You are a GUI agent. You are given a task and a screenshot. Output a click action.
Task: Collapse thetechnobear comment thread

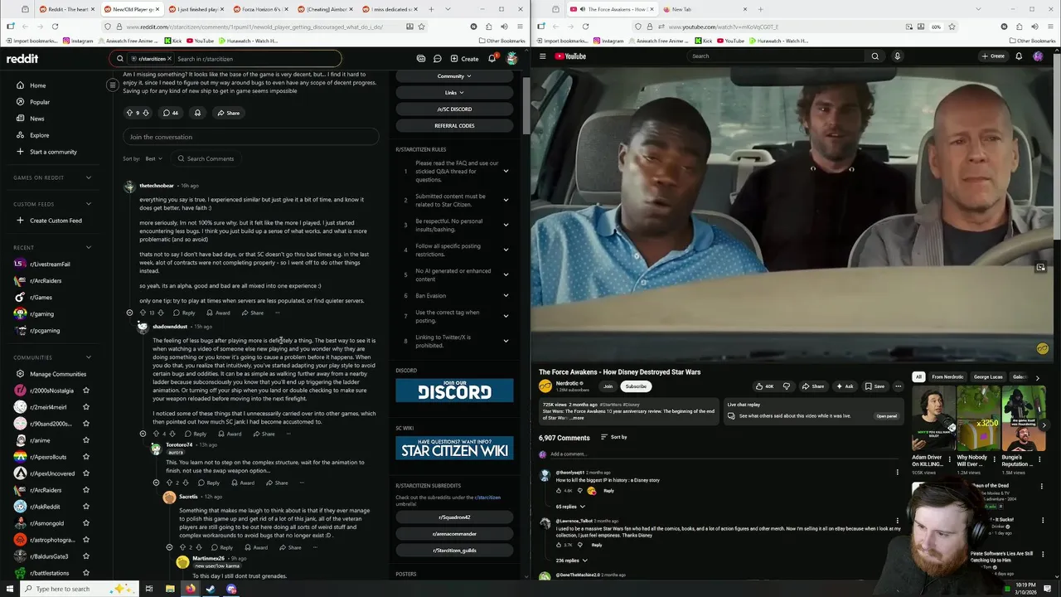click(x=129, y=313)
